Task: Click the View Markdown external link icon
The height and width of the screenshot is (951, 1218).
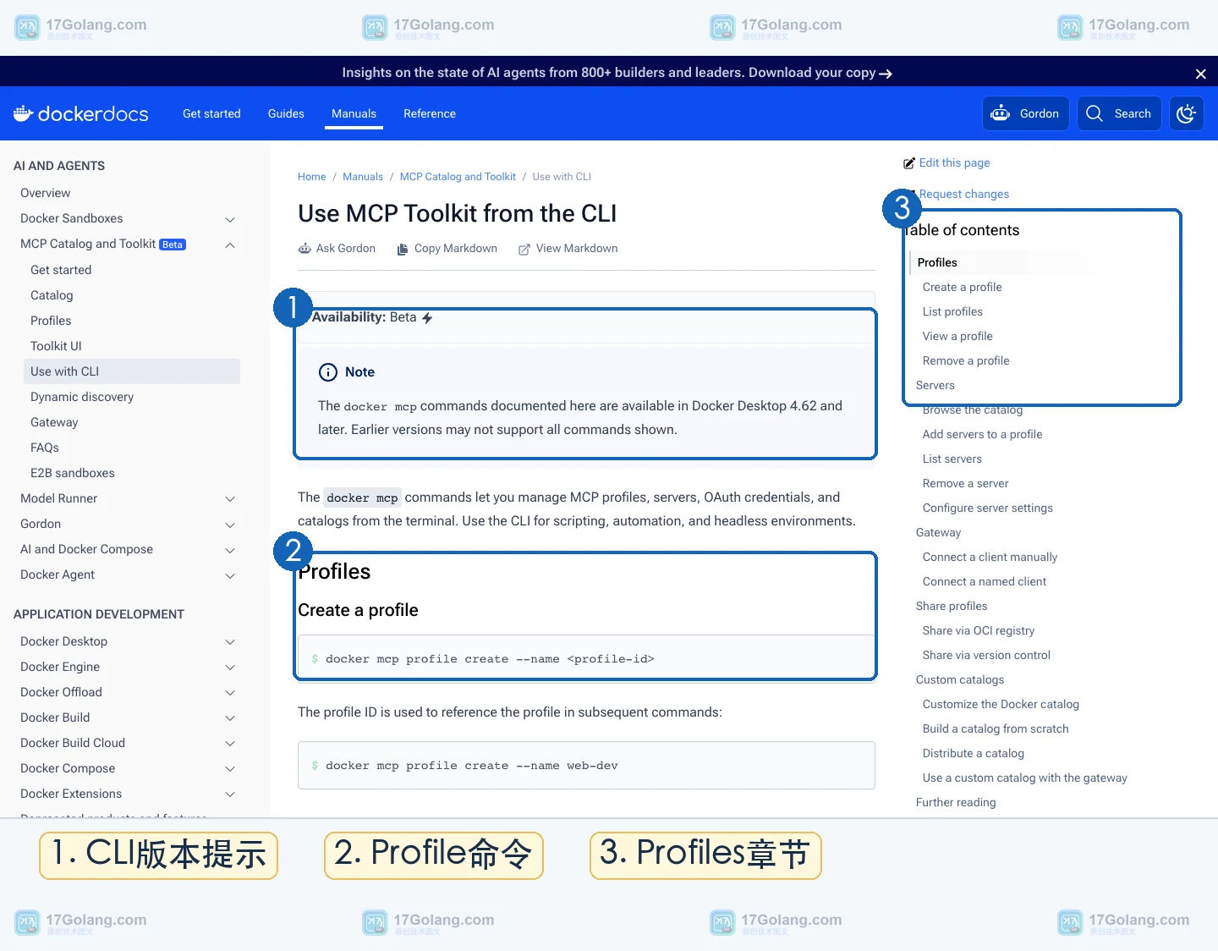Action: pyautogui.click(x=524, y=249)
